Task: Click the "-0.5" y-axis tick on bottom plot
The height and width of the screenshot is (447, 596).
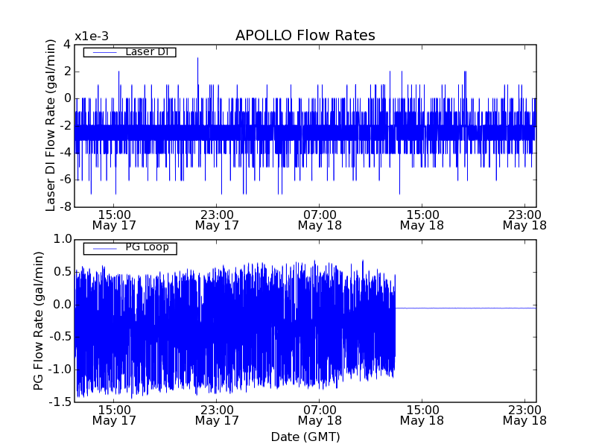Action: (60, 337)
